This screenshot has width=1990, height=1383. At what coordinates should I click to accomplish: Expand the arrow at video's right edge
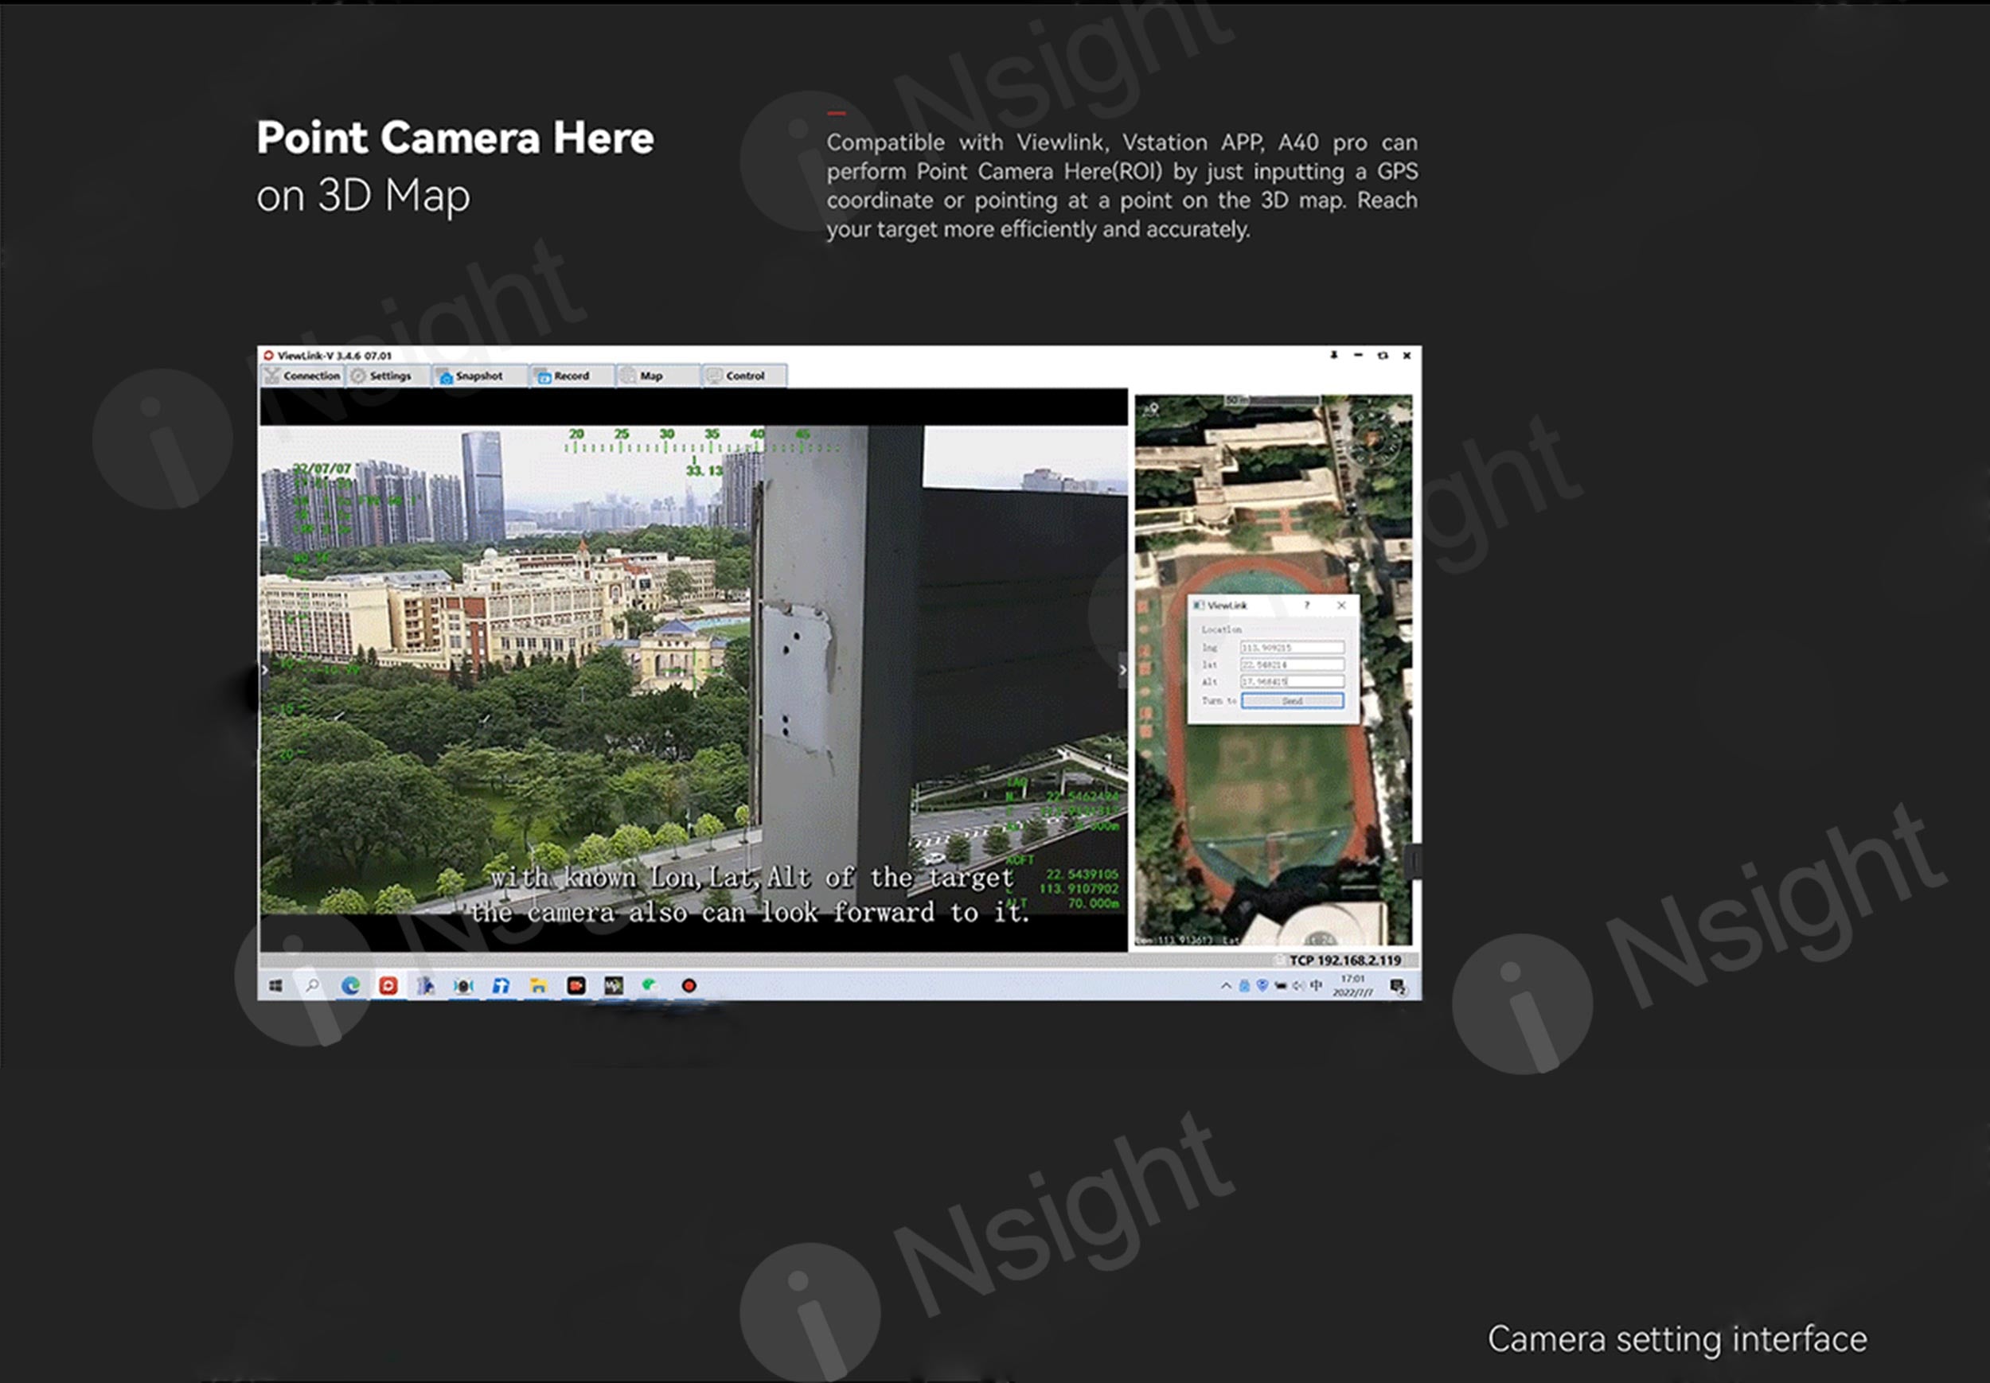pyautogui.click(x=1122, y=670)
